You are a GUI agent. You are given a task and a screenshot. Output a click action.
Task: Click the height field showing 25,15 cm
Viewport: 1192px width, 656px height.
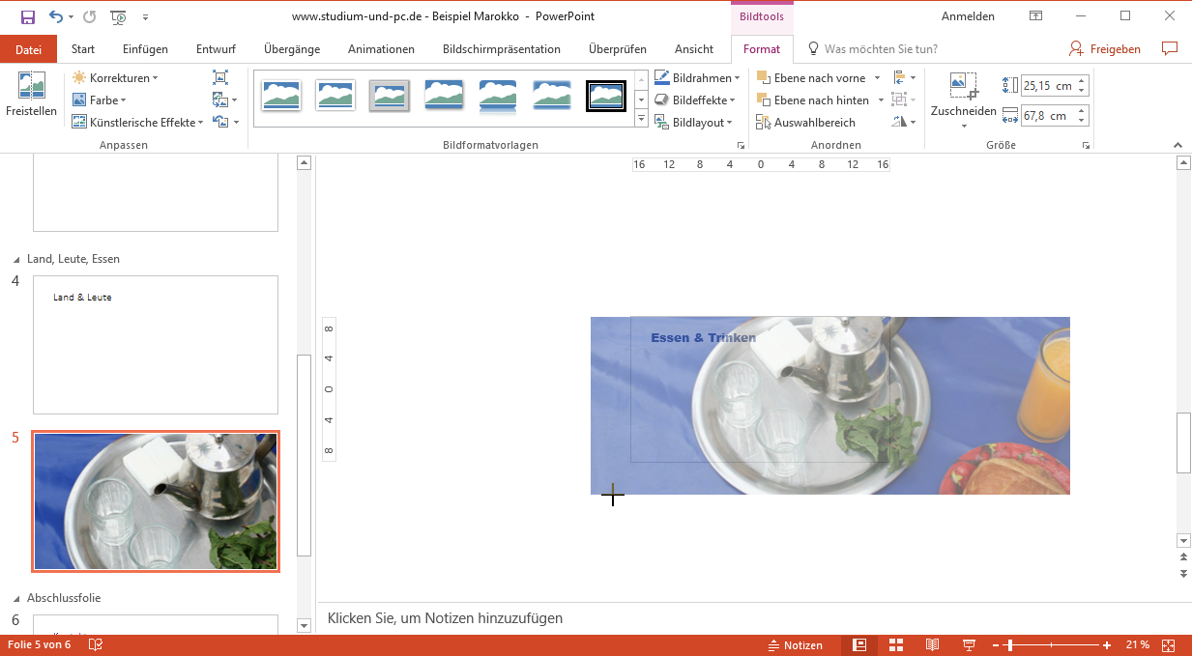[x=1048, y=86]
